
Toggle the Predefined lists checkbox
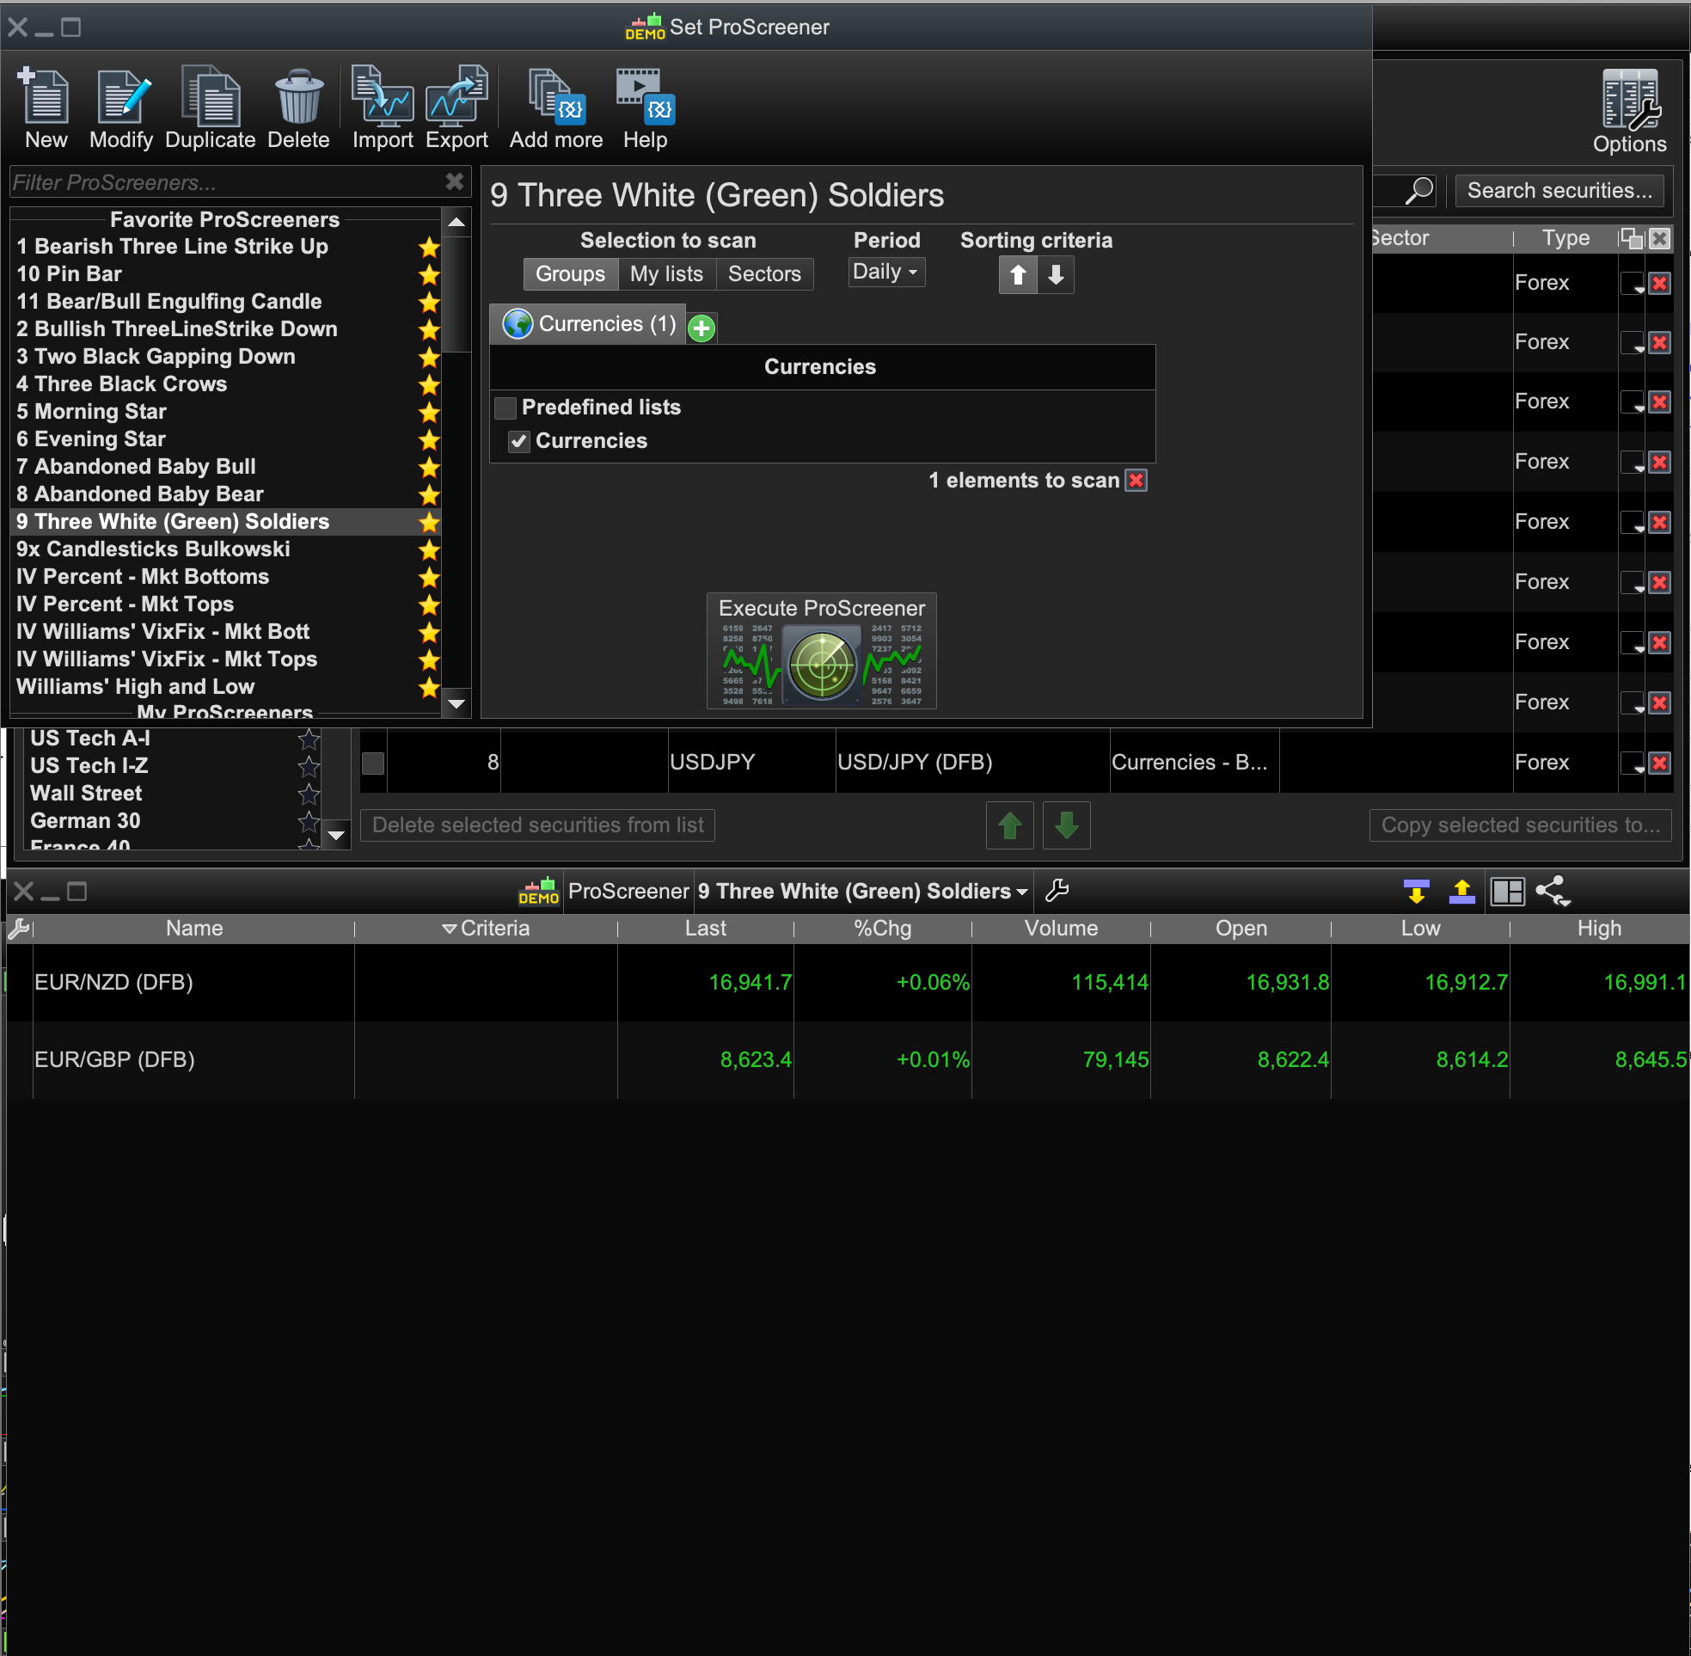point(505,407)
